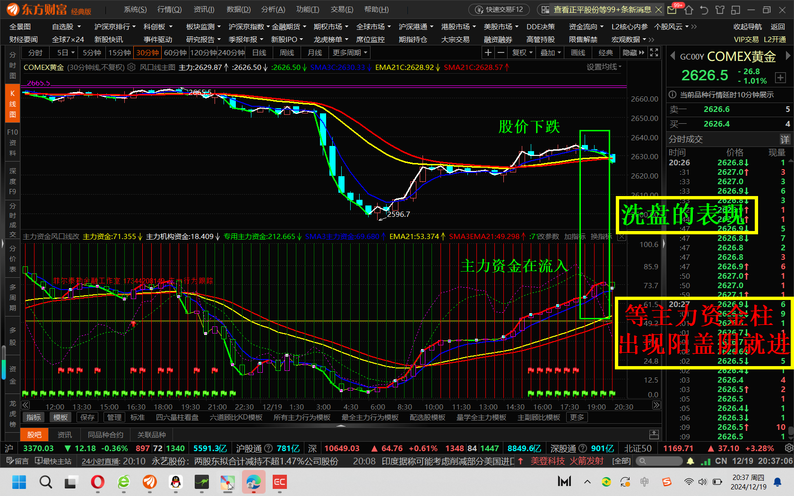Open 留言 feedback in status bar
Screen dimensions: 794x496
[x=17, y=461]
